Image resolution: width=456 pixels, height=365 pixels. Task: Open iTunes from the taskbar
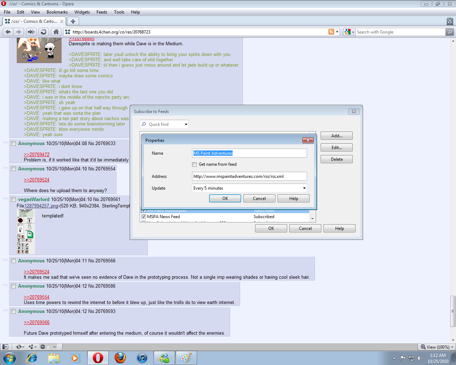pyautogui.click(x=142, y=358)
